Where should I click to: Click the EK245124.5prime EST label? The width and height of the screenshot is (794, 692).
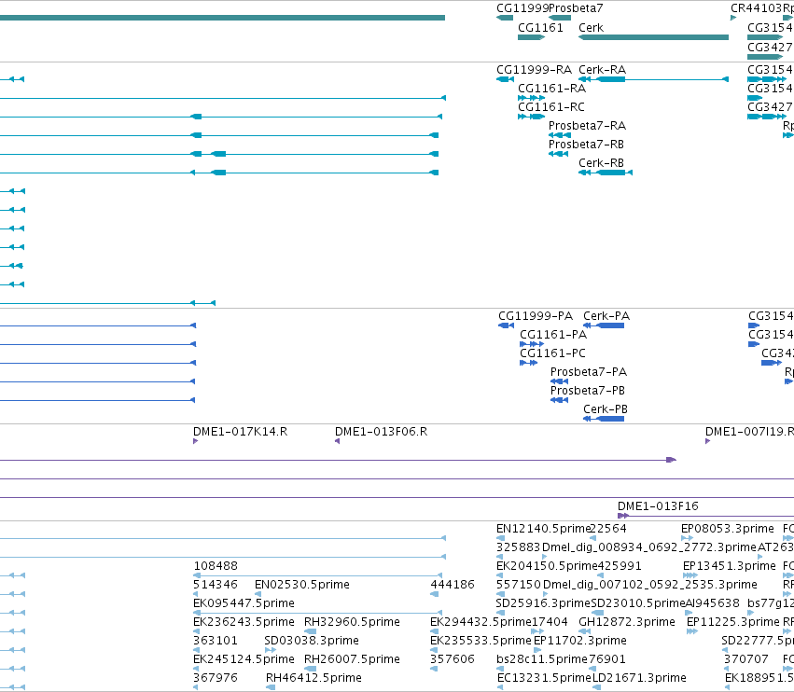point(244,659)
